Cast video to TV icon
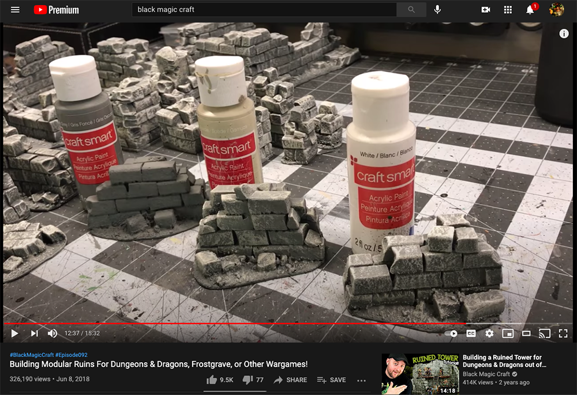Viewport: 577px width, 395px height. 545,333
